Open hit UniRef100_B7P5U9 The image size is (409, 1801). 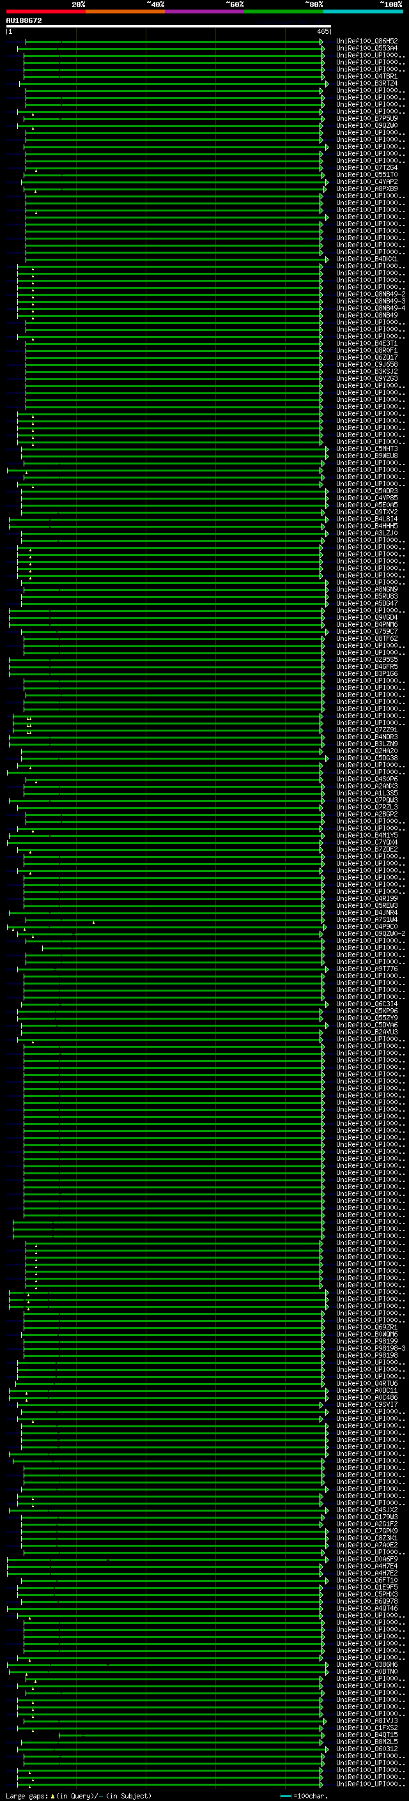(x=367, y=119)
